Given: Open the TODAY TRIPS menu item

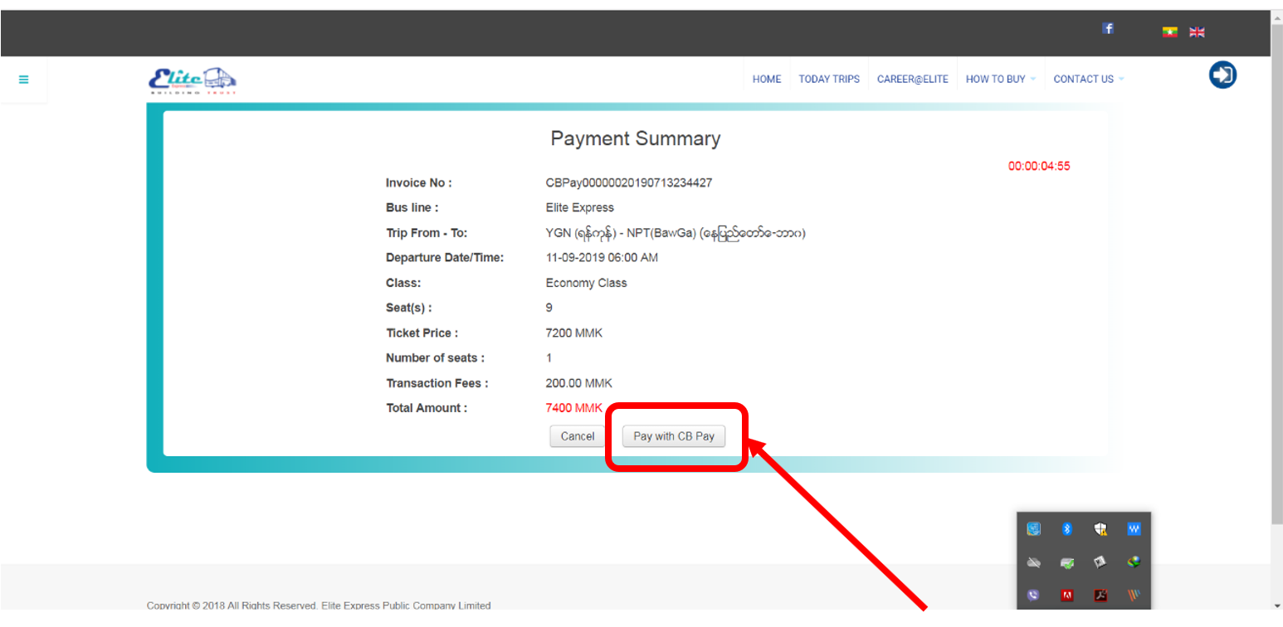Looking at the screenshot, I should [x=828, y=79].
